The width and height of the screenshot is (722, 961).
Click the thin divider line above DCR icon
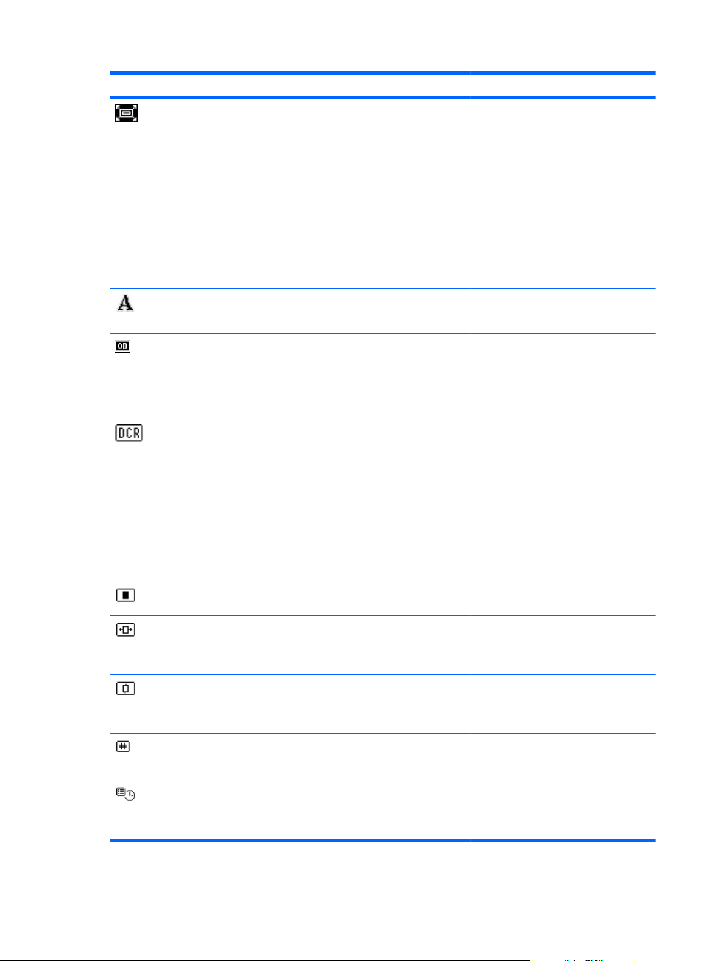click(x=383, y=417)
